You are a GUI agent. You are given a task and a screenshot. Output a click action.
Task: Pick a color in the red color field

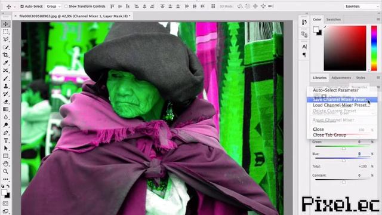click(345, 48)
